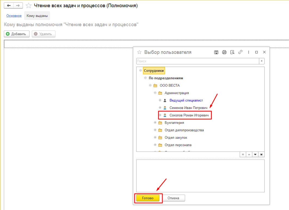Cancel with the Отмена button

coord(173,198)
